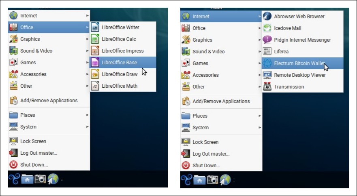Open home folder icon in left panel
This screenshot has height=196, width=357.
pyautogui.click(x=27, y=179)
